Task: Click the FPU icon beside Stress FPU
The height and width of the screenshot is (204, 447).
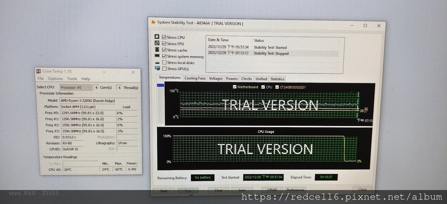Action: click(x=157, y=43)
